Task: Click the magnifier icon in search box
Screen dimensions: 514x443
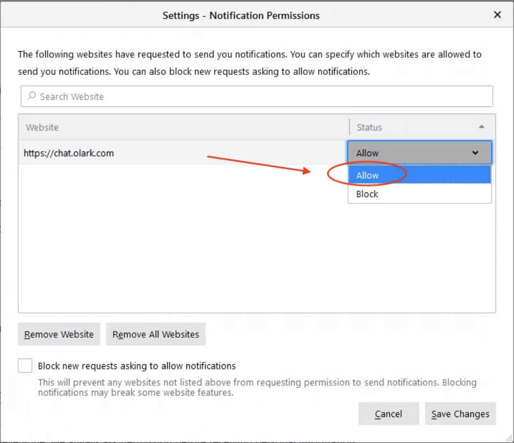Action: point(32,96)
